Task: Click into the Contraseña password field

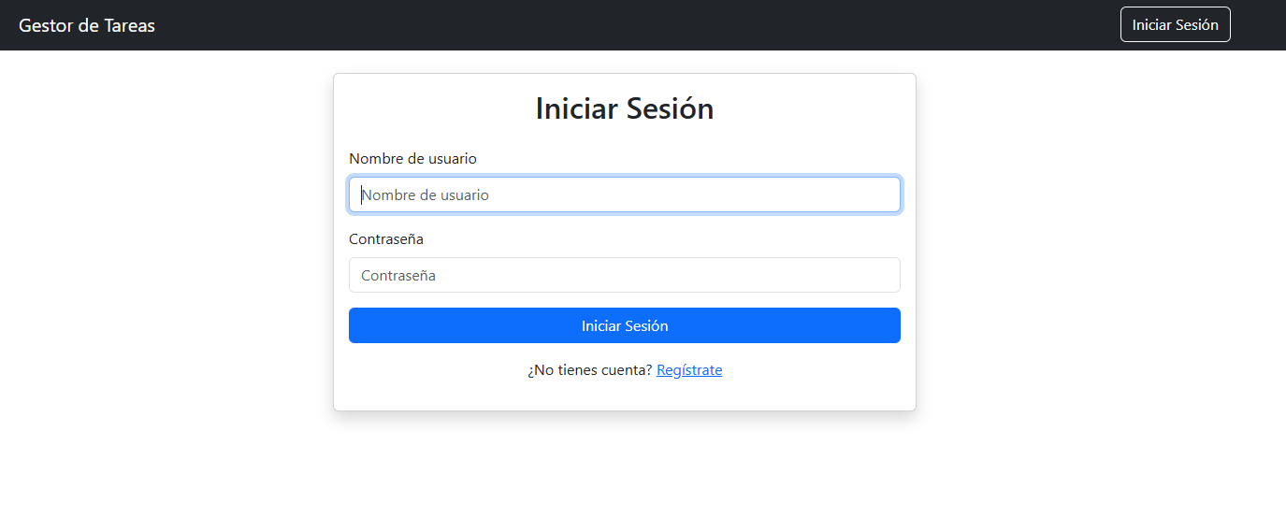Action: pos(624,275)
